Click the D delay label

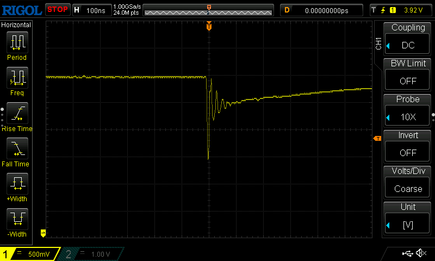[x=287, y=10]
